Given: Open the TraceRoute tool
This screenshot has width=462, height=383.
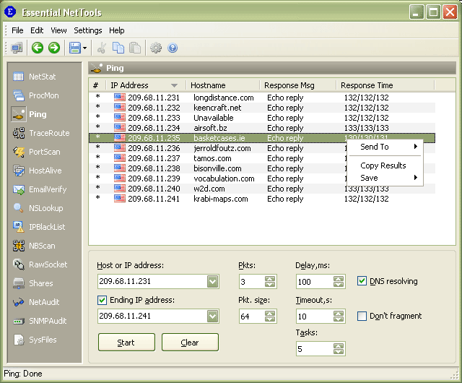Looking at the screenshot, I should tap(41, 133).
